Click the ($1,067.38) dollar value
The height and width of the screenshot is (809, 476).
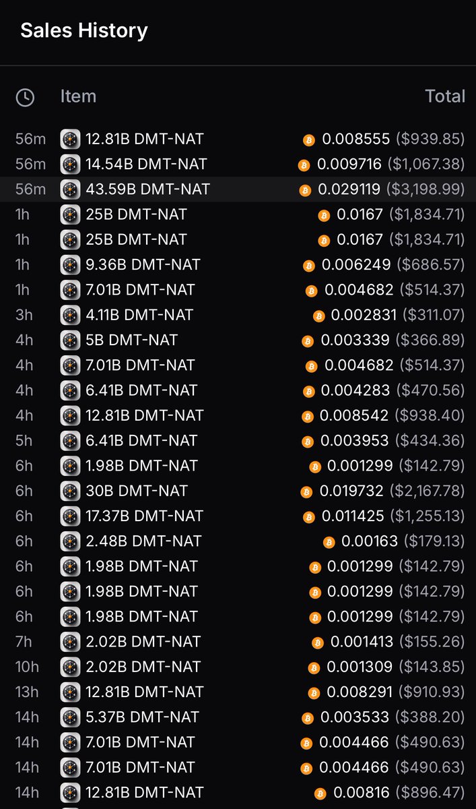pyautogui.click(x=426, y=164)
